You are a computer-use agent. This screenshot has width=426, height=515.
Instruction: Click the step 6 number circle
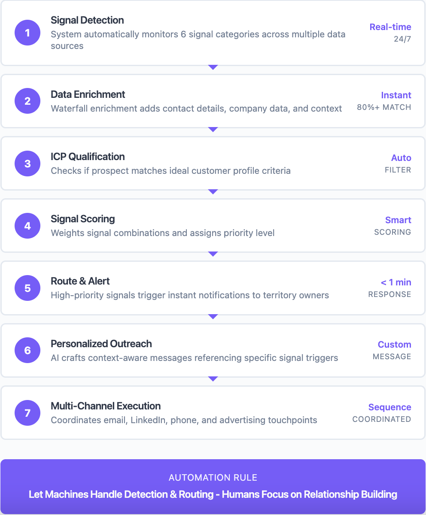click(27, 351)
